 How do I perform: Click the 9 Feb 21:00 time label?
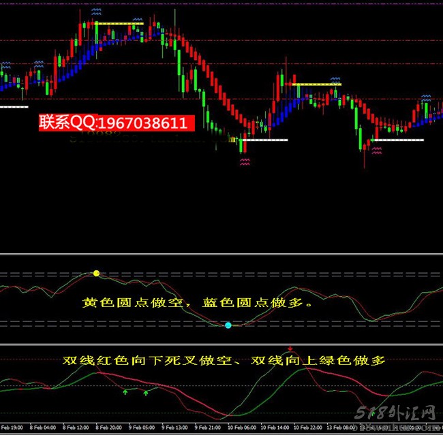pyautogui.click(x=208, y=428)
